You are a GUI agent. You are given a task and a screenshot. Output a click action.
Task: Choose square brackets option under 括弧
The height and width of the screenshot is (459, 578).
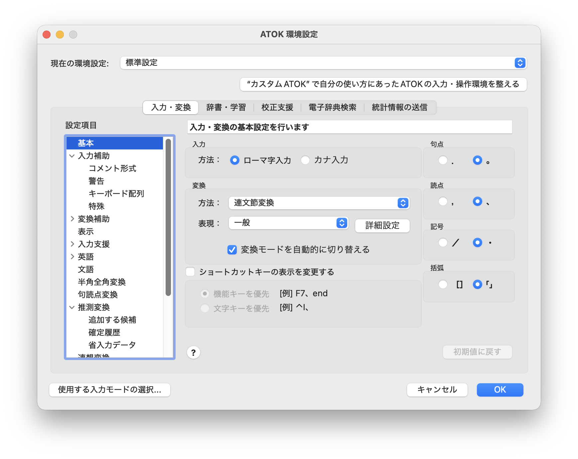tap(443, 284)
